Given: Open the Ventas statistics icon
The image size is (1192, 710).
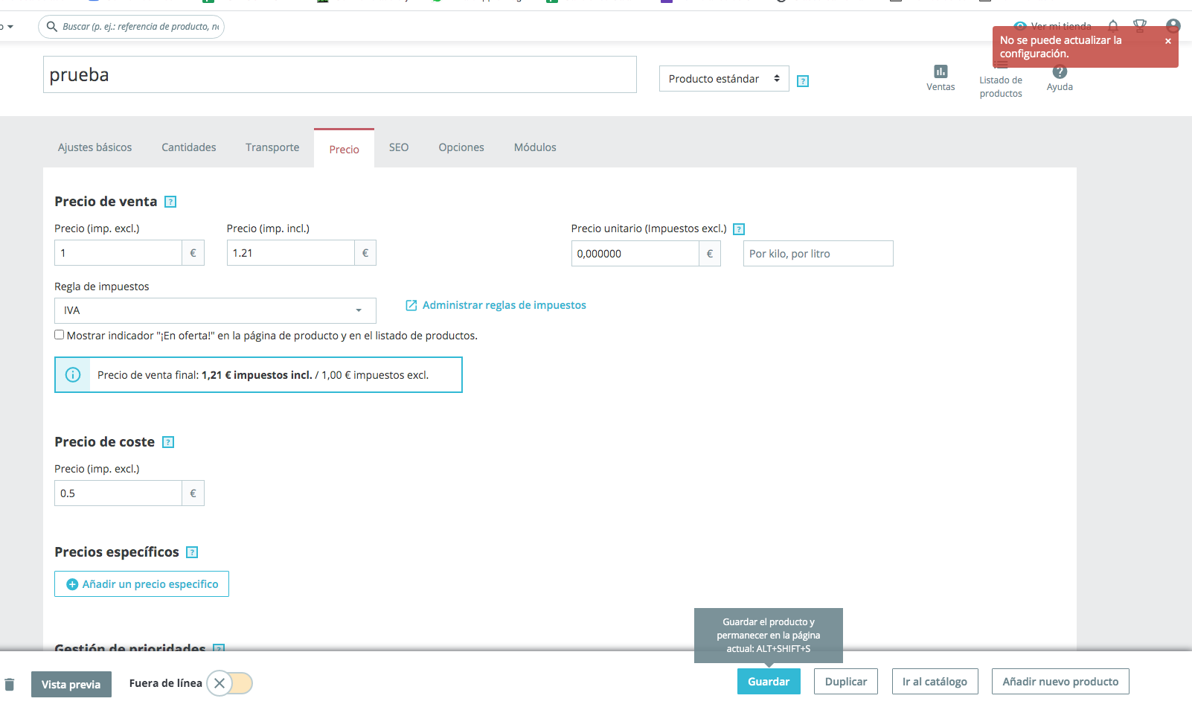Looking at the screenshot, I should coord(941,71).
